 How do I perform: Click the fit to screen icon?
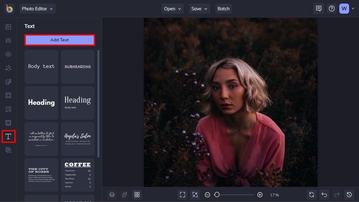coord(183,195)
